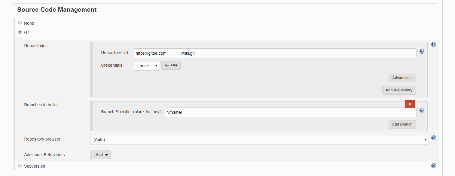Screen dimensions: 455x176
Task: Click the Add Branch button
Action: (x=402, y=124)
